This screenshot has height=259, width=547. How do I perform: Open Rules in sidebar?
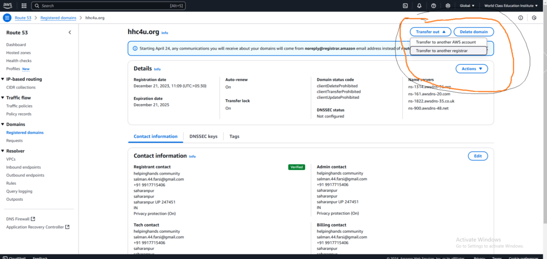click(x=11, y=183)
